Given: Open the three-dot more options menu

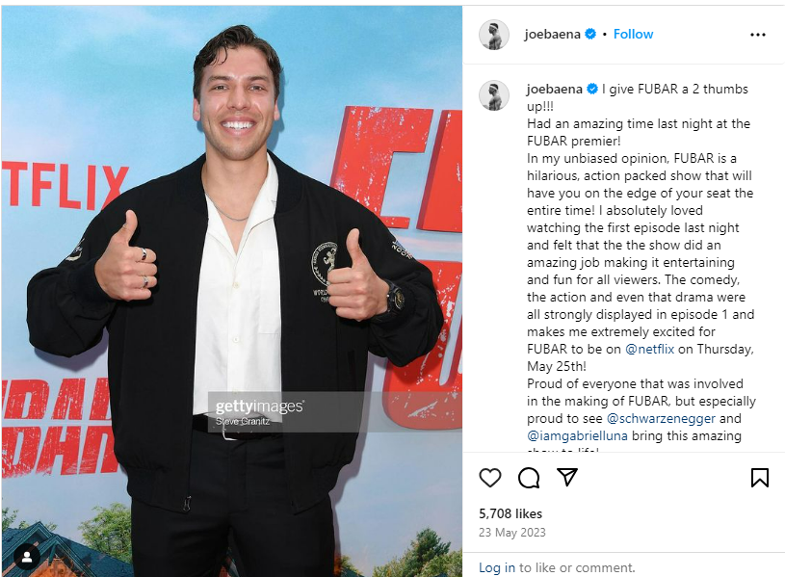Looking at the screenshot, I should point(757,35).
